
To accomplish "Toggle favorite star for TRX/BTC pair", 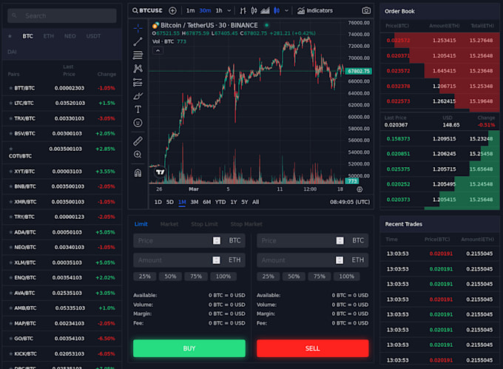I will [11, 118].
